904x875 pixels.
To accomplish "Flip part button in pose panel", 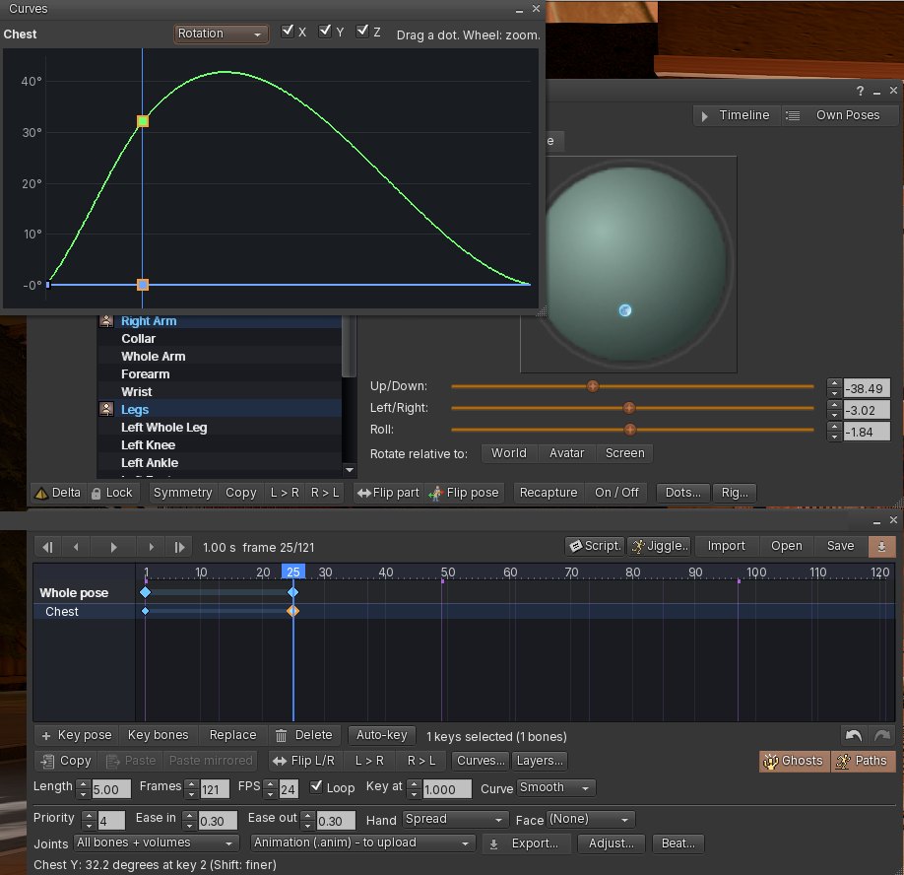I will [x=388, y=493].
